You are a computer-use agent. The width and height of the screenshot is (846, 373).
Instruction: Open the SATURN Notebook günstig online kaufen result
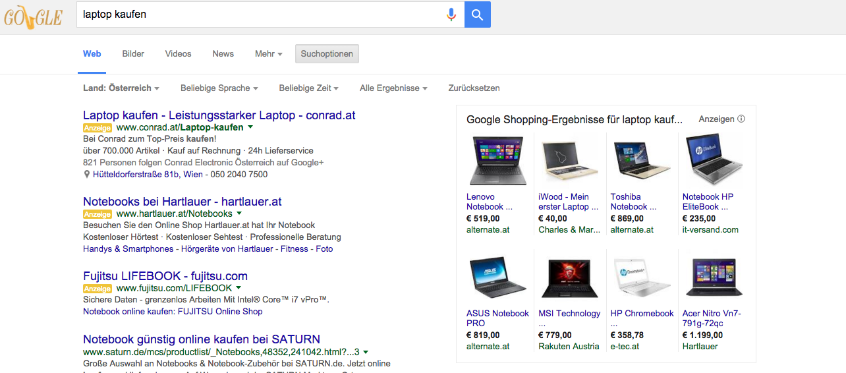(202, 339)
